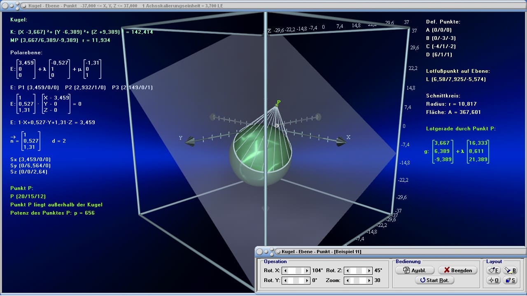Click the Zoom scrollbar right arrow
527x296 pixels.
click(368, 280)
